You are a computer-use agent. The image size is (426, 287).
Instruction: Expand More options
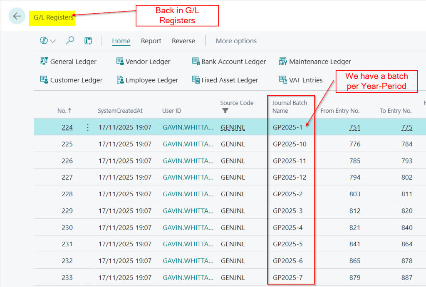click(236, 41)
